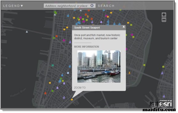Select the white bell marker left of the popup photo
Screen dimensions: 178x113
pyautogui.click(x=68, y=73)
